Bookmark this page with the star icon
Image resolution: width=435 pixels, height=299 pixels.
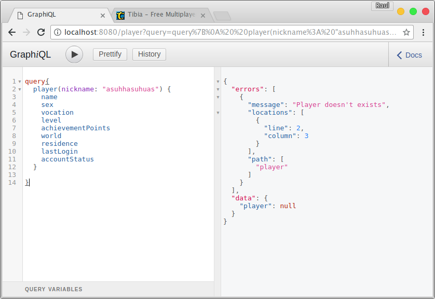pyautogui.click(x=406, y=33)
